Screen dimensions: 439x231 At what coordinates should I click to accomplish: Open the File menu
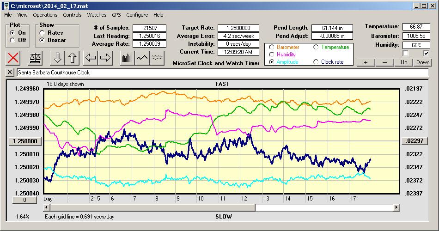[x=8, y=15]
